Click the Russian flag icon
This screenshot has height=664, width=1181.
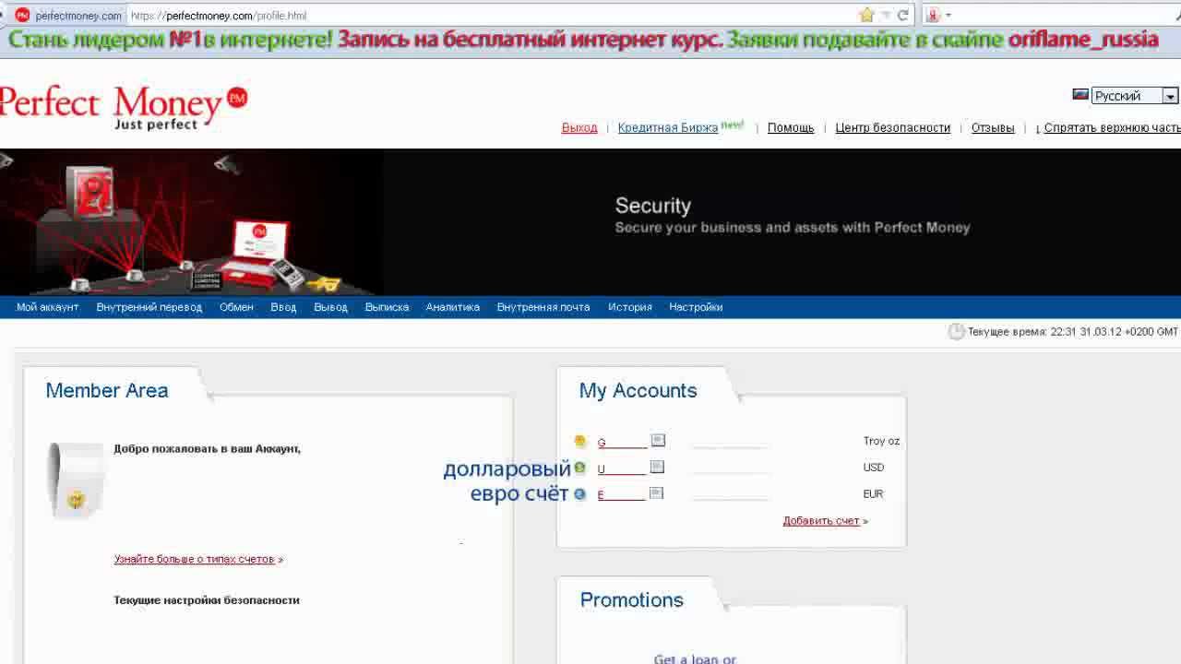pos(1080,95)
